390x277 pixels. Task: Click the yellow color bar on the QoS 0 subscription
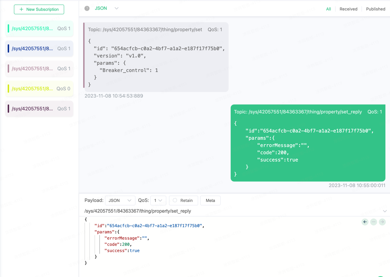coord(8,89)
